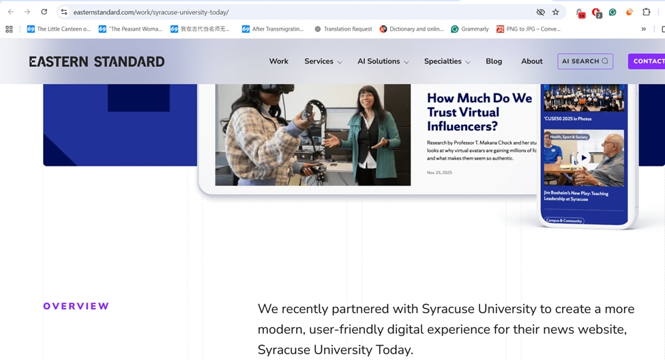Click the Eastern Standard logo
The image size is (665, 360).
tap(97, 61)
